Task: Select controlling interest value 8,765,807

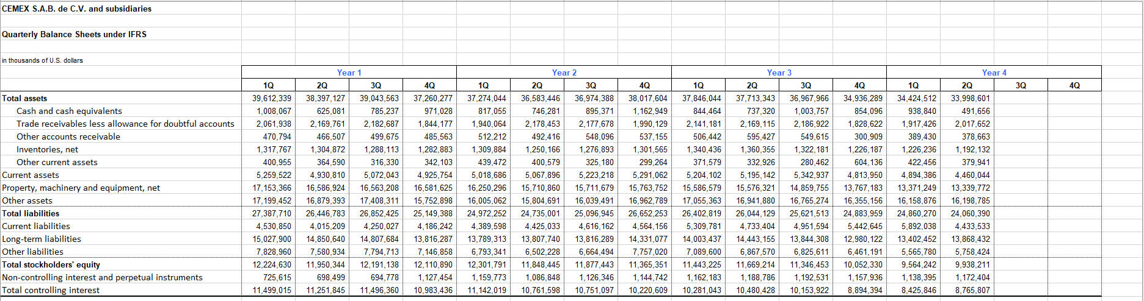Action: (x=972, y=290)
